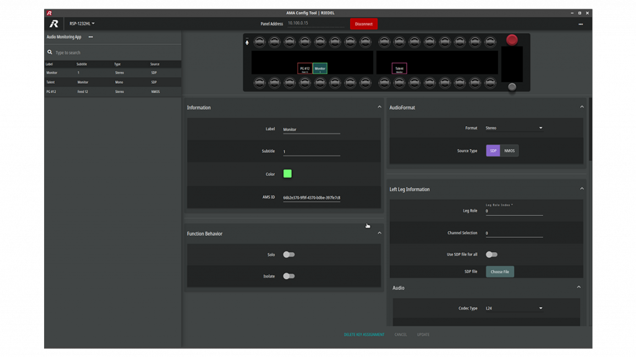Toggle Use SDP file for all
Image resolution: width=636 pixels, height=357 pixels.
coord(491,255)
